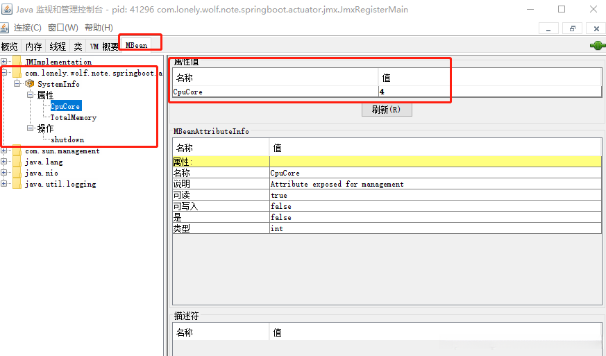Click the green connection status icon

[x=598, y=46]
